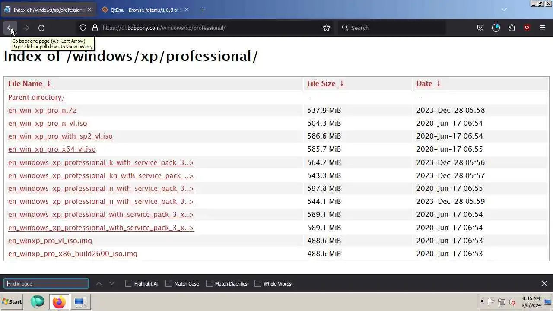Image resolution: width=553 pixels, height=311 pixels.
Task: Open the Parent directory/ link
Action: coord(36,97)
